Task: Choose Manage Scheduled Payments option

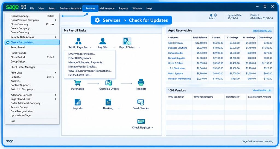Action: click(x=86, y=62)
